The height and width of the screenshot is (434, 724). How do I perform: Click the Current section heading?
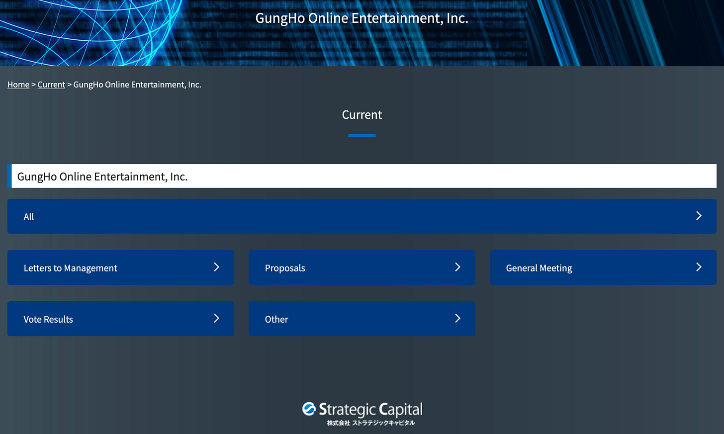tap(362, 115)
